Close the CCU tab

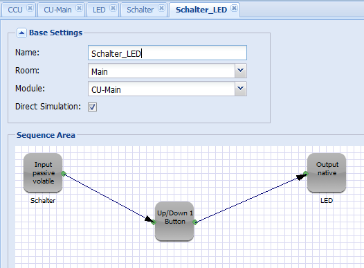(x=30, y=8)
